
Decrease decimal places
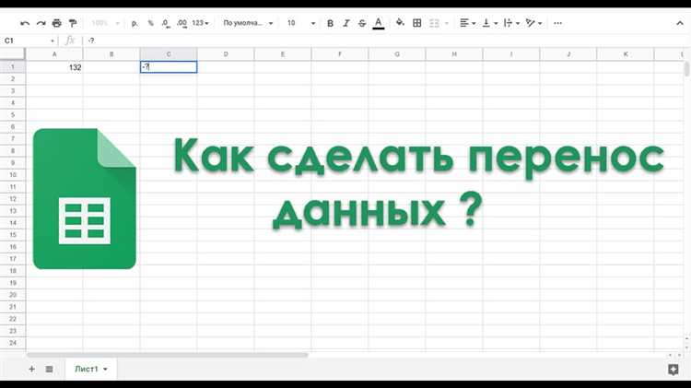pyautogui.click(x=166, y=23)
